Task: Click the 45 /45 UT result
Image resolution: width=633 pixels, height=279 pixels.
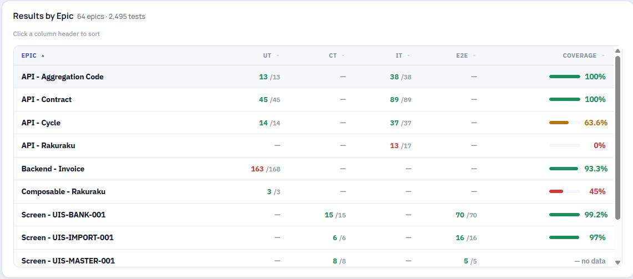Action: click(270, 100)
